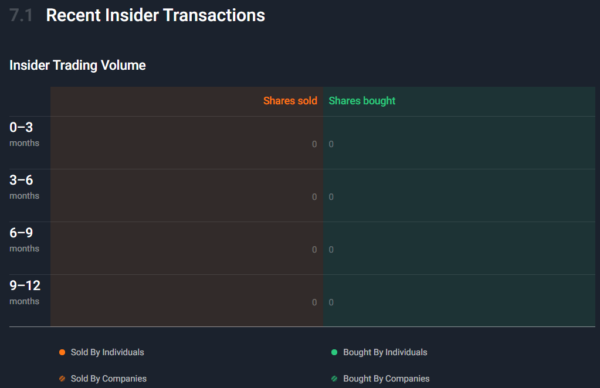Click shares sold value for 9–12 months
This screenshot has height=388, width=600.
tap(314, 303)
